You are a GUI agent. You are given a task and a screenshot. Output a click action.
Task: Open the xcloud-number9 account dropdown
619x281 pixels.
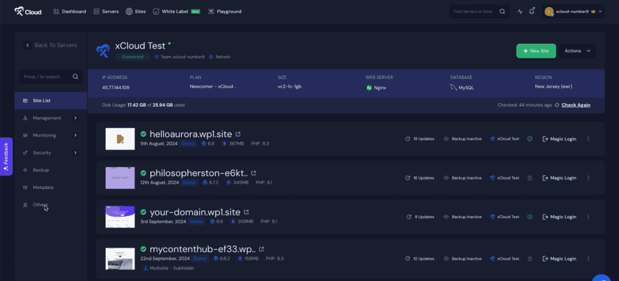click(x=573, y=12)
